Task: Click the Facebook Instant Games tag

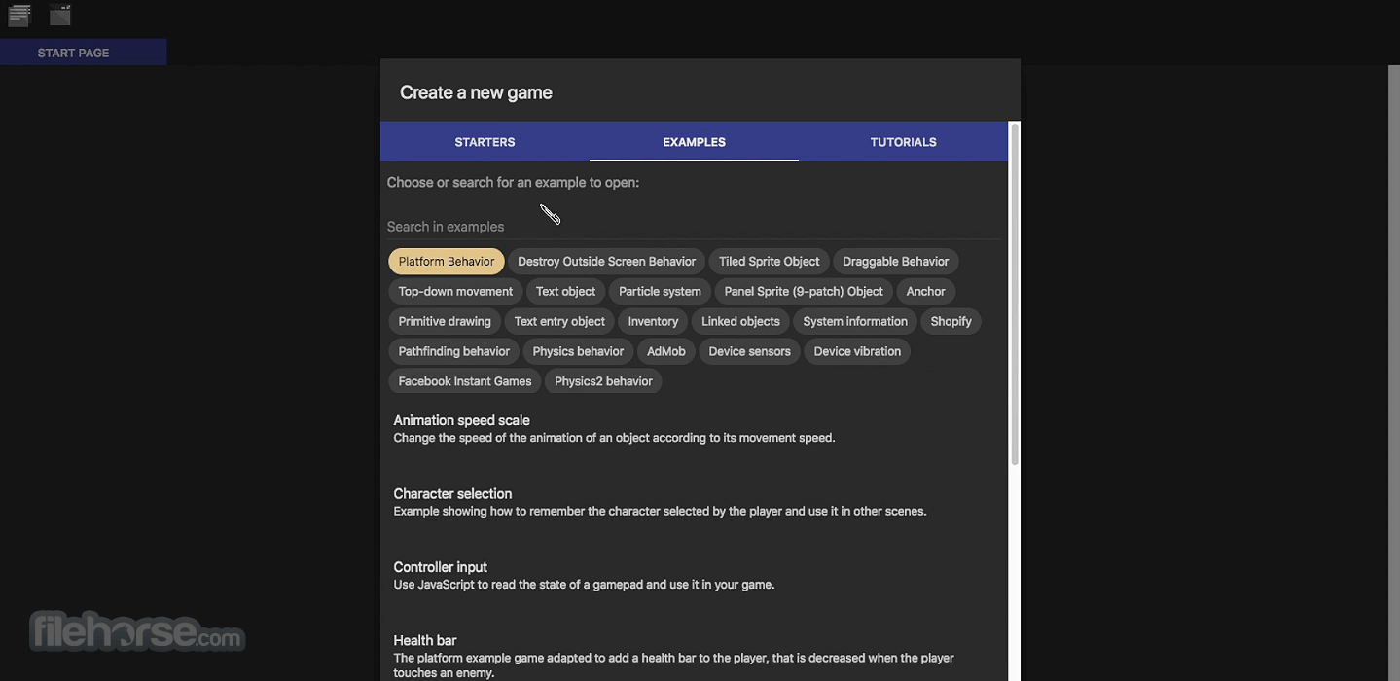Action: tap(465, 381)
